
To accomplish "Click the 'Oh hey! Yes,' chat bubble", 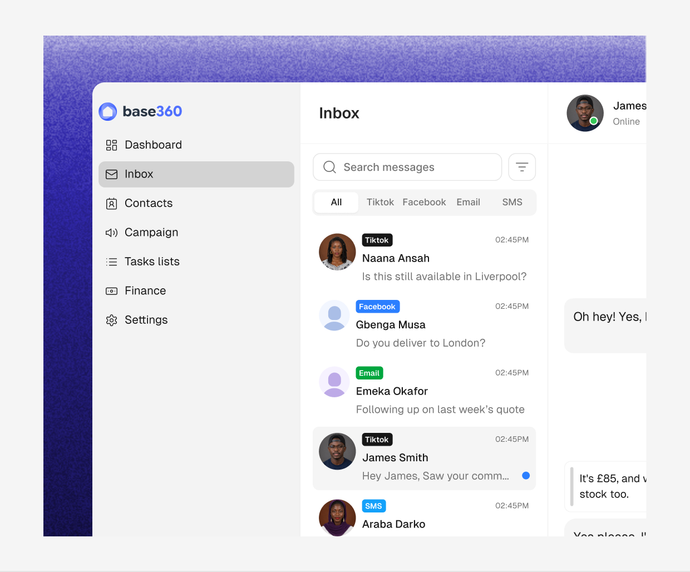I will [605, 326].
